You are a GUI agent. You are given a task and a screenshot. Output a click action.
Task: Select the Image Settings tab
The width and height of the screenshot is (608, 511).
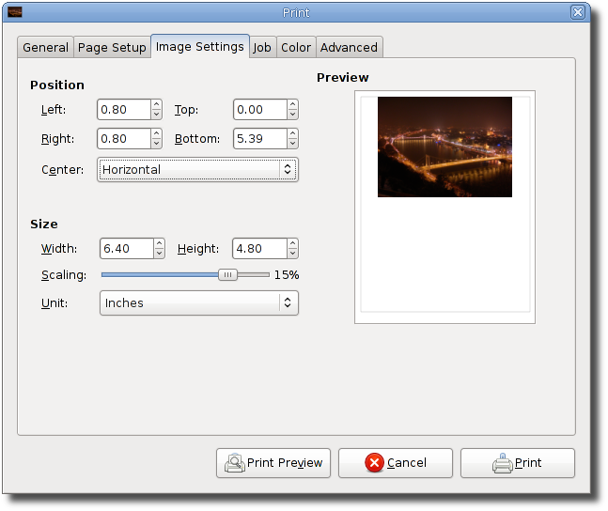point(200,47)
